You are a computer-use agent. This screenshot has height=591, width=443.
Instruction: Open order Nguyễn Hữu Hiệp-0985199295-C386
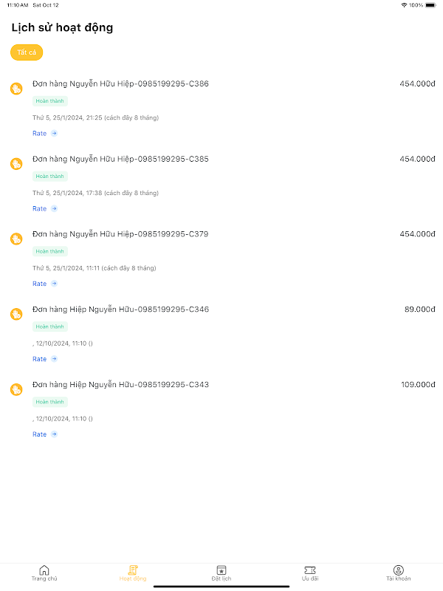coord(120,84)
